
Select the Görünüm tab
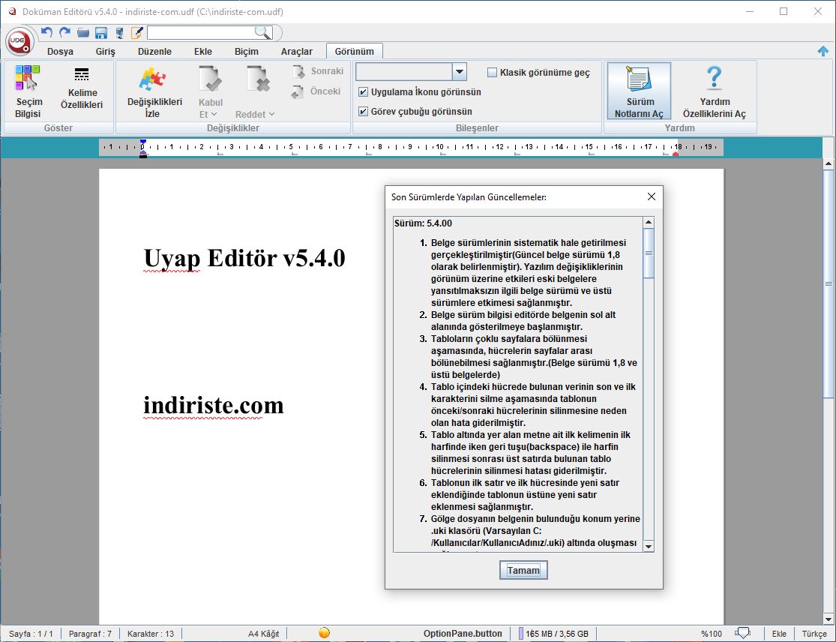click(x=355, y=51)
